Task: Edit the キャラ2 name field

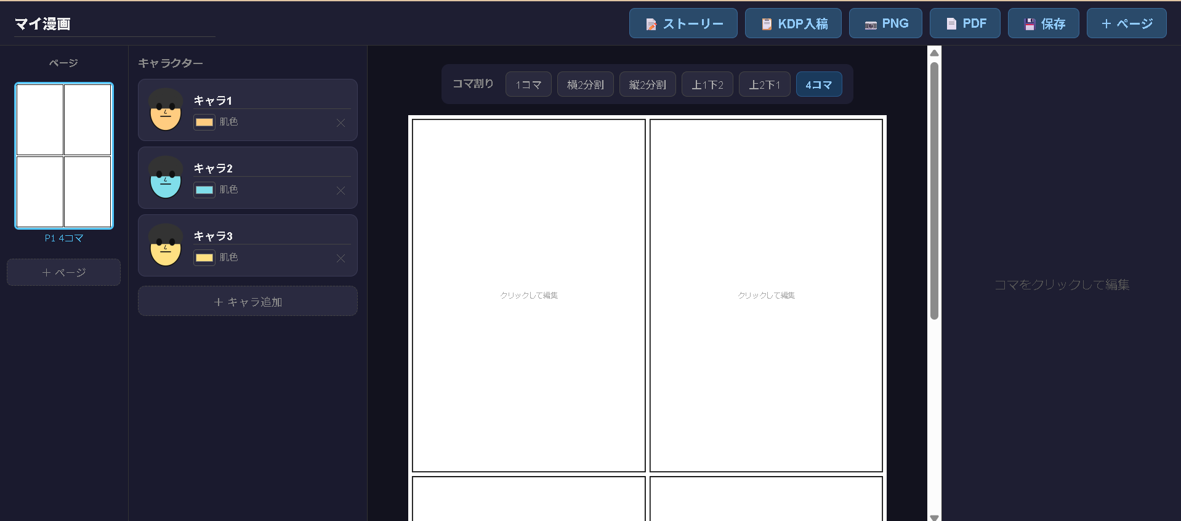Action: tap(272, 168)
